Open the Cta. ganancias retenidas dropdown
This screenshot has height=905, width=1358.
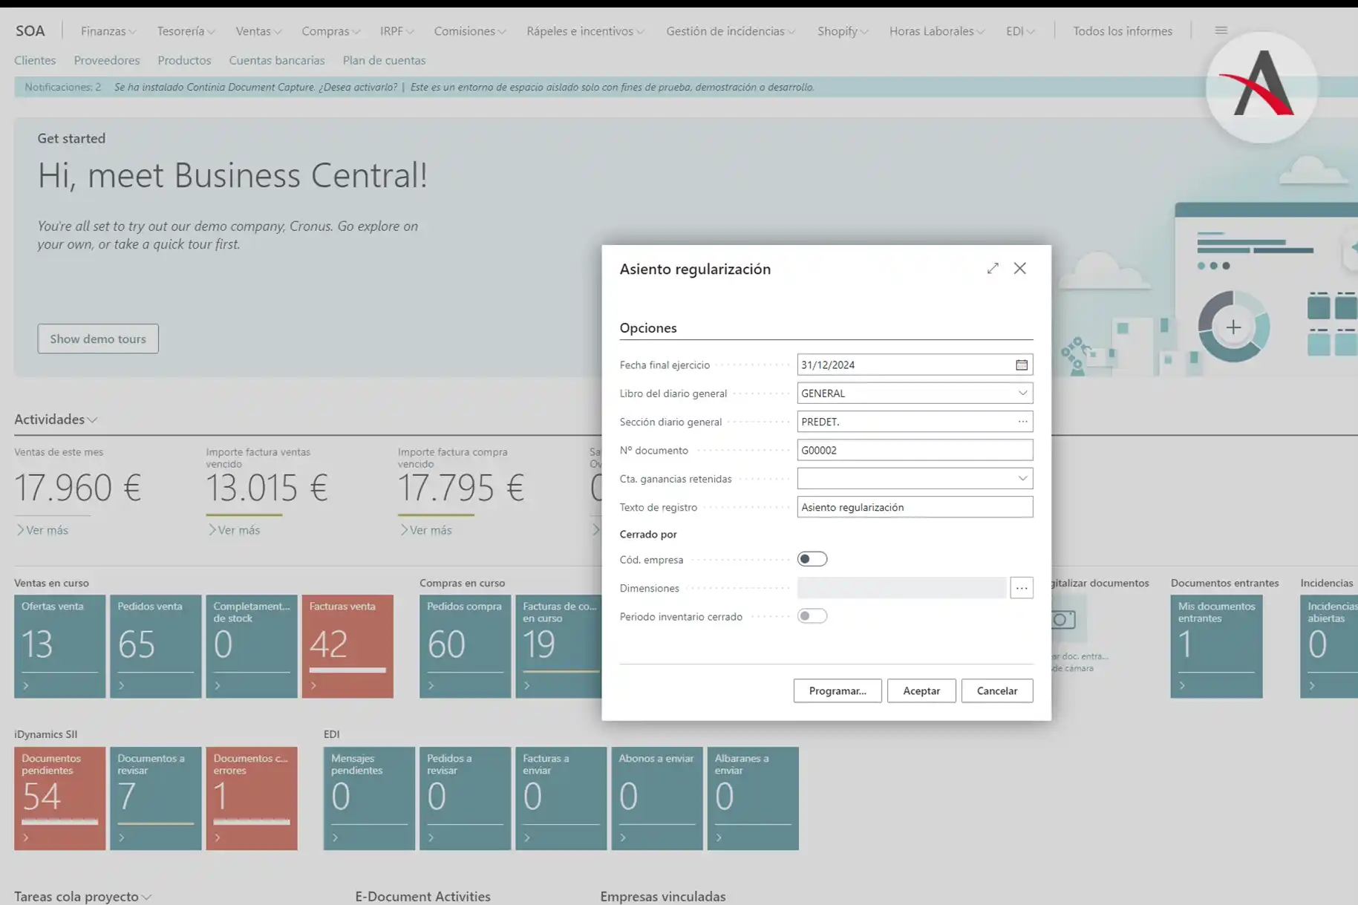tap(1022, 478)
